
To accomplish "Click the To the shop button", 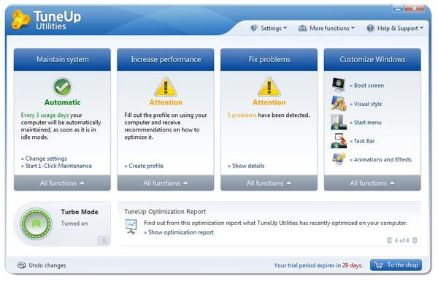I will coord(396,265).
